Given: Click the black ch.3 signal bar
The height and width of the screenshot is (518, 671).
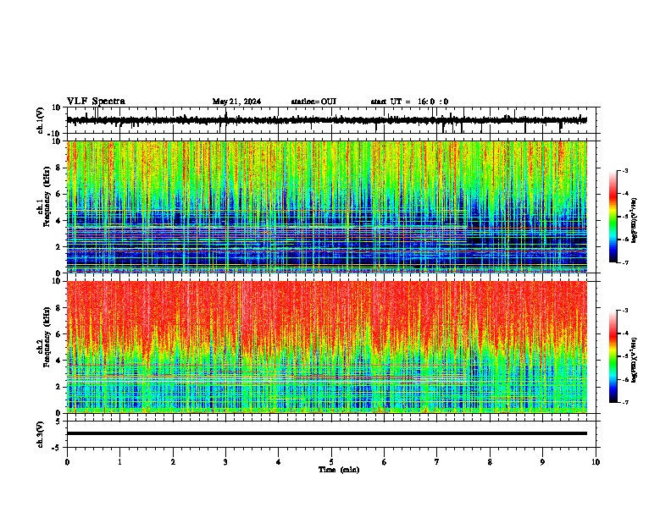Looking at the screenshot, I should [x=327, y=433].
